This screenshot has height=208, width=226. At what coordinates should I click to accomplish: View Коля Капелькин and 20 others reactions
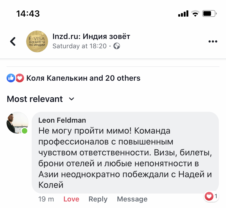coord(83,78)
